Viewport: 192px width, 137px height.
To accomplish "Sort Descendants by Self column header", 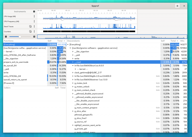I will tap(163, 40).
